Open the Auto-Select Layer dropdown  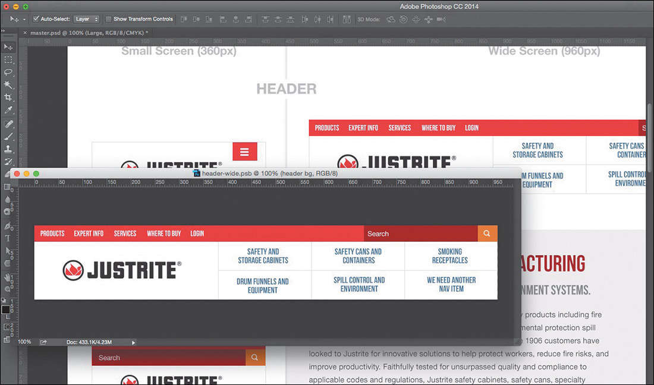coord(87,19)
